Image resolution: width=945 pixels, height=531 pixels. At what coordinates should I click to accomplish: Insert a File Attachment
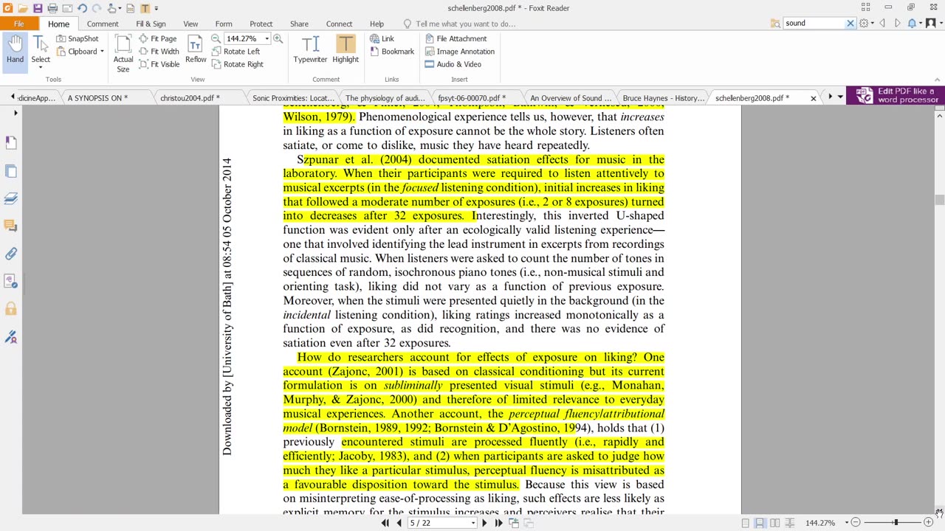coord(456,38)
